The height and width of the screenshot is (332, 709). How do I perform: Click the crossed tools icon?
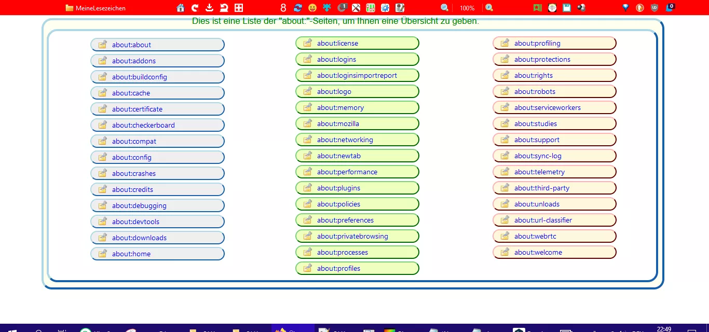(356, 8)
